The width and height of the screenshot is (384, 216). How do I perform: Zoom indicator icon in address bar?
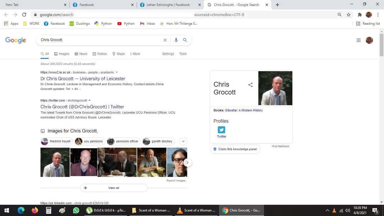(340, 15)
